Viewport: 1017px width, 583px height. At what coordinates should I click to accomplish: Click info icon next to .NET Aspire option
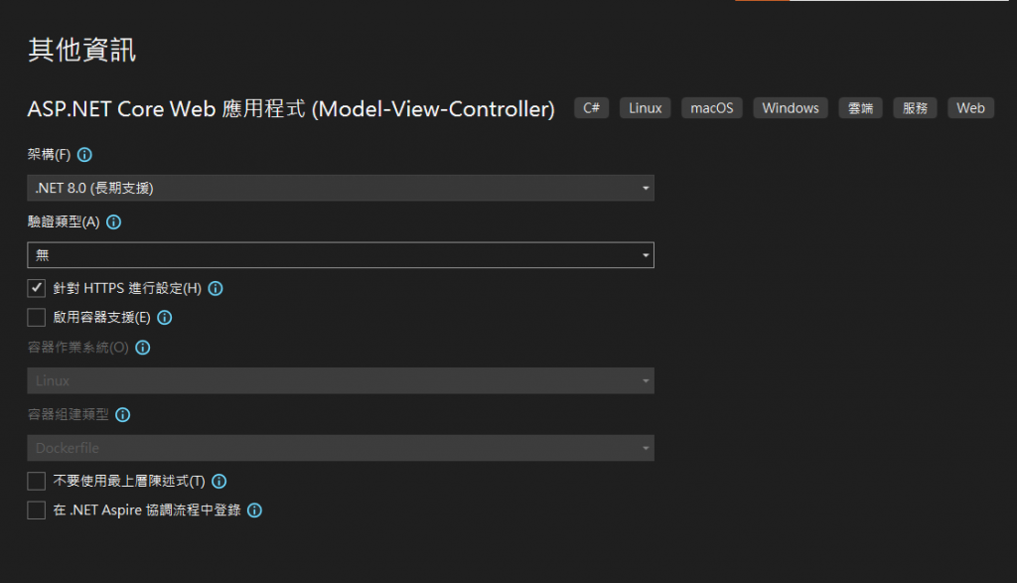pyautogui.click(x=254, y=510)
